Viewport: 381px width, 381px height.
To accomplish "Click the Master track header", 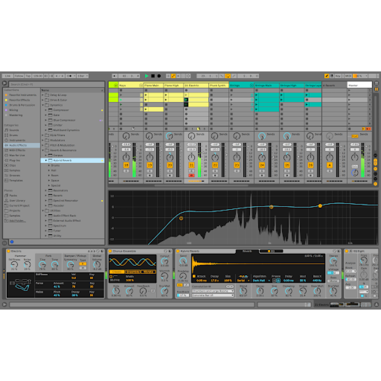I will coord(360,86).
